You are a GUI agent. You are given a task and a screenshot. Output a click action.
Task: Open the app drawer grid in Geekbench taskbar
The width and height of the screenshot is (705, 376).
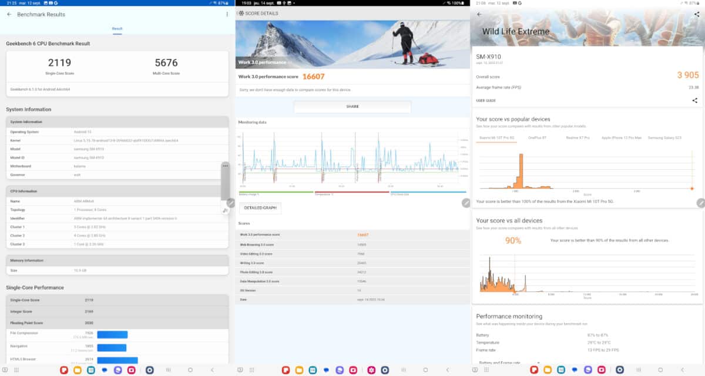(x=16, y=370)
